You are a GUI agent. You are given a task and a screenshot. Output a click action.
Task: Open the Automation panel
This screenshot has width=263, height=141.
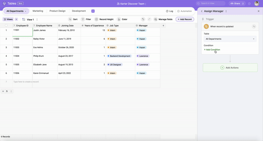tap(184, 11)
